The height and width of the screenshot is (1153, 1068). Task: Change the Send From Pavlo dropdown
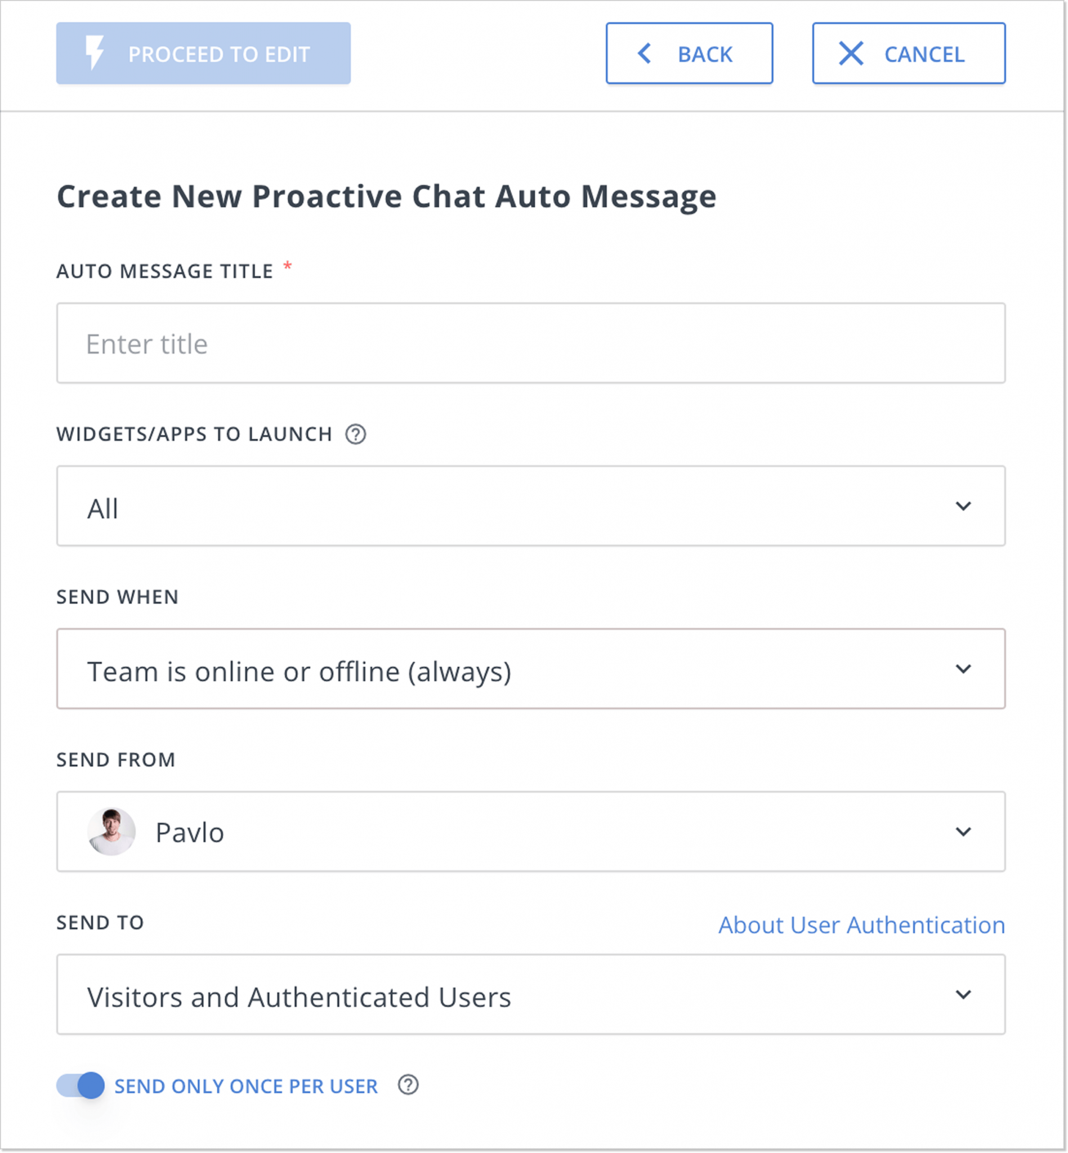pyautogui.click(x=530, y=832)
